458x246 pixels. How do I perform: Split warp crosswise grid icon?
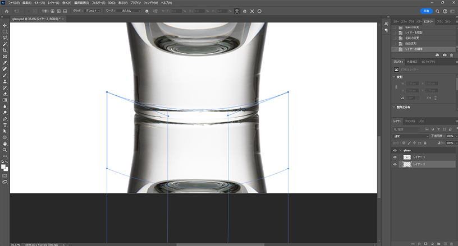click(x=53, y=11)
